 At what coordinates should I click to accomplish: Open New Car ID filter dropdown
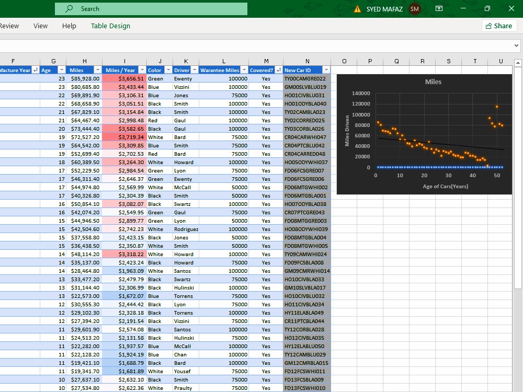click(326, 70)
